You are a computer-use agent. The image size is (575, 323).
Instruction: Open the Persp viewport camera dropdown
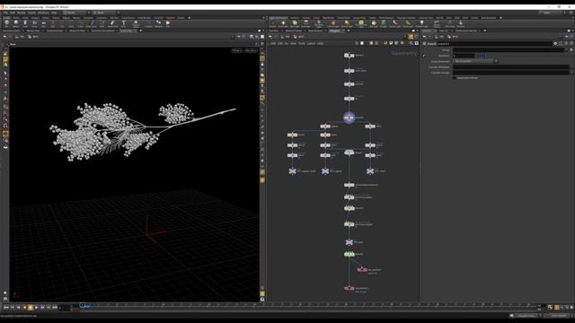point(237,50)
